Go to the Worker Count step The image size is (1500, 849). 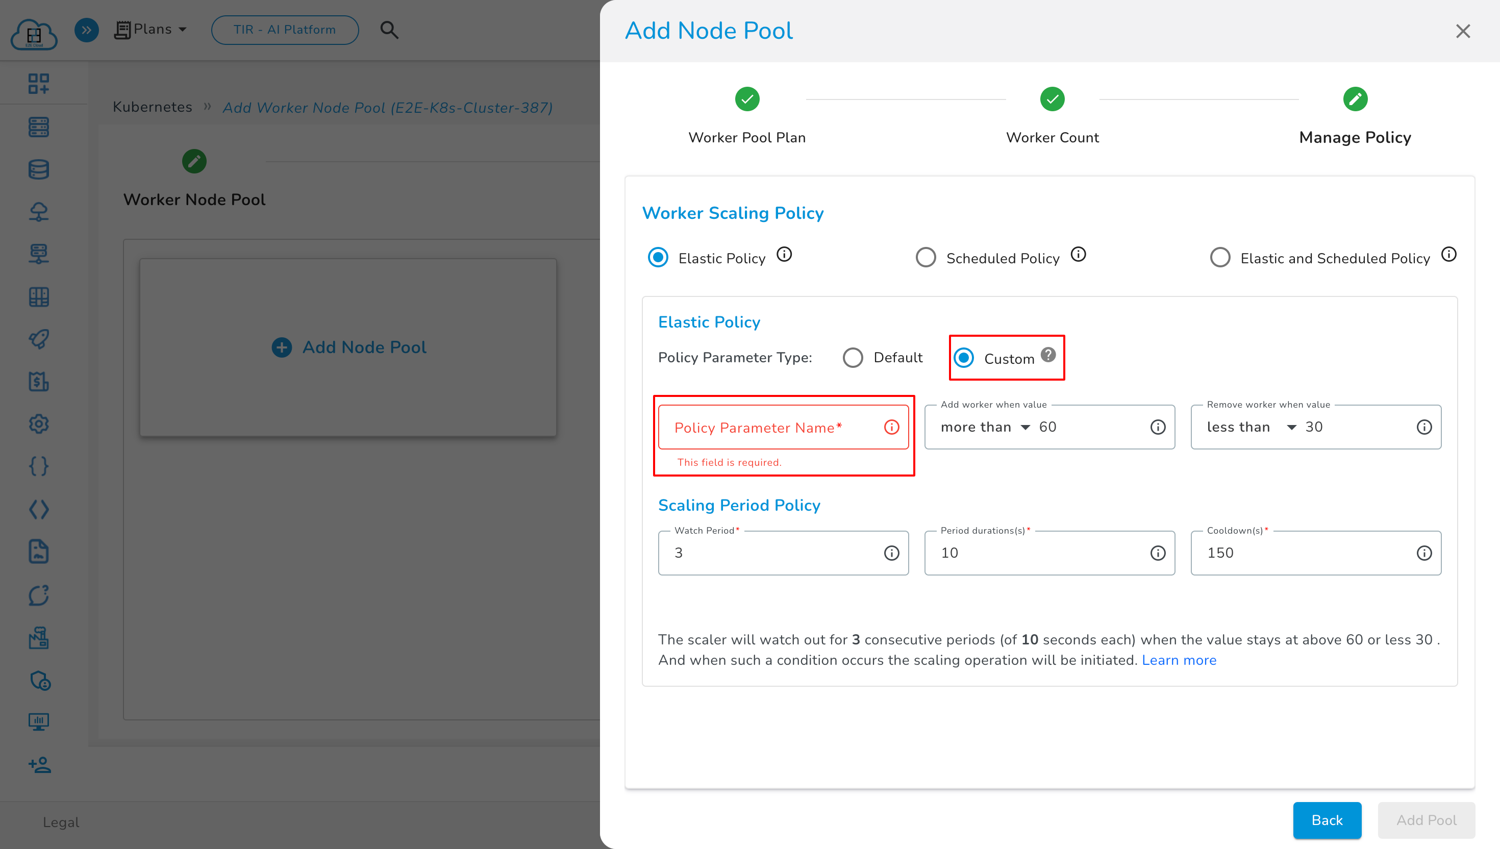pyautogui.click(x=1052, y=116)
